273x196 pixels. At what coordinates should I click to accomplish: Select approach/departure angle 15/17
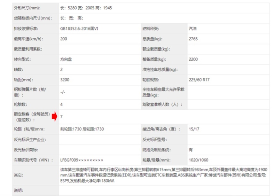point(194,129)
